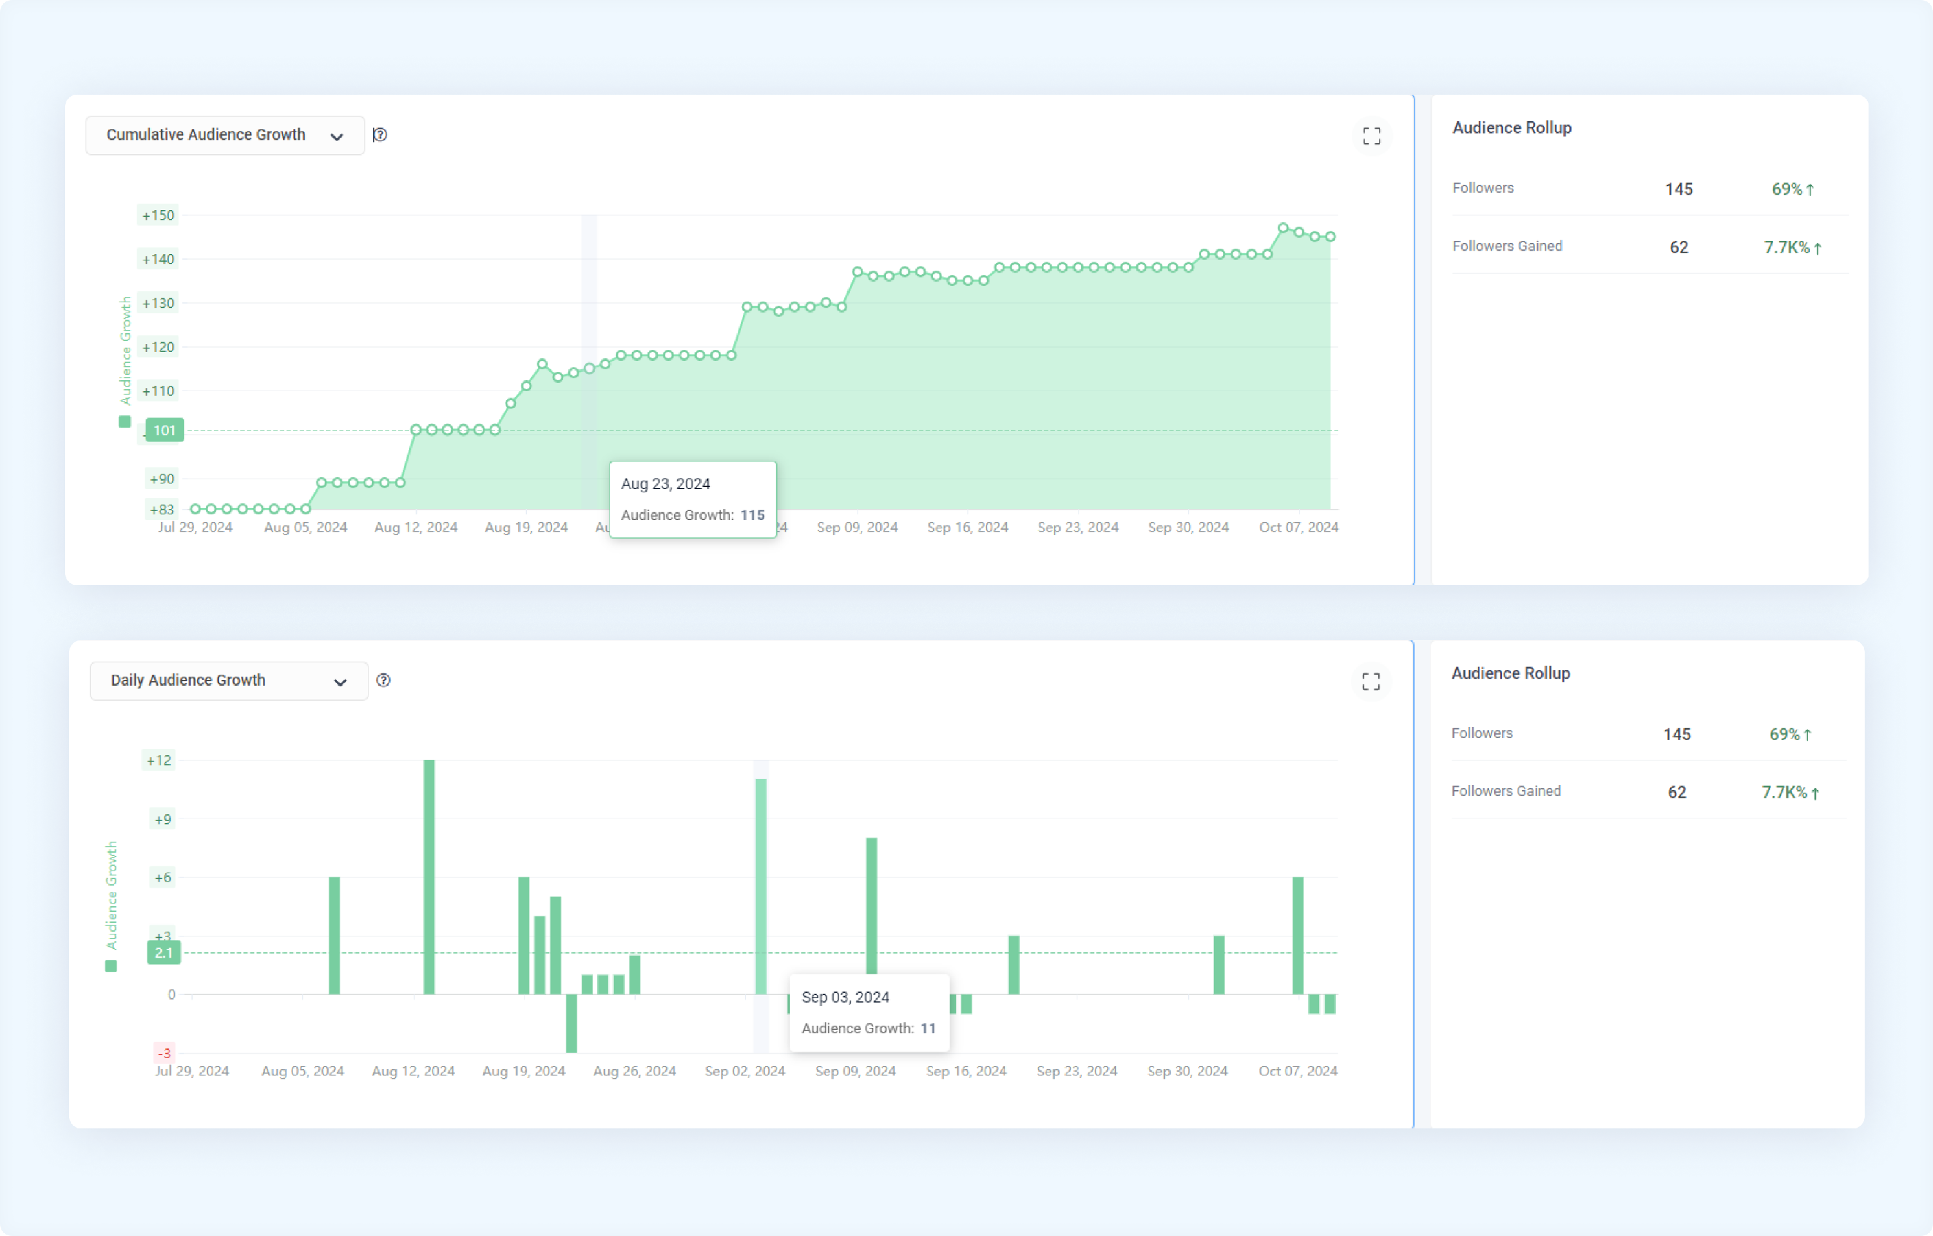Click 'Aug 19, 2024' on the cumulative chart axis
The height and width of the screenshot is (1236, 1933).
point(526,527)
